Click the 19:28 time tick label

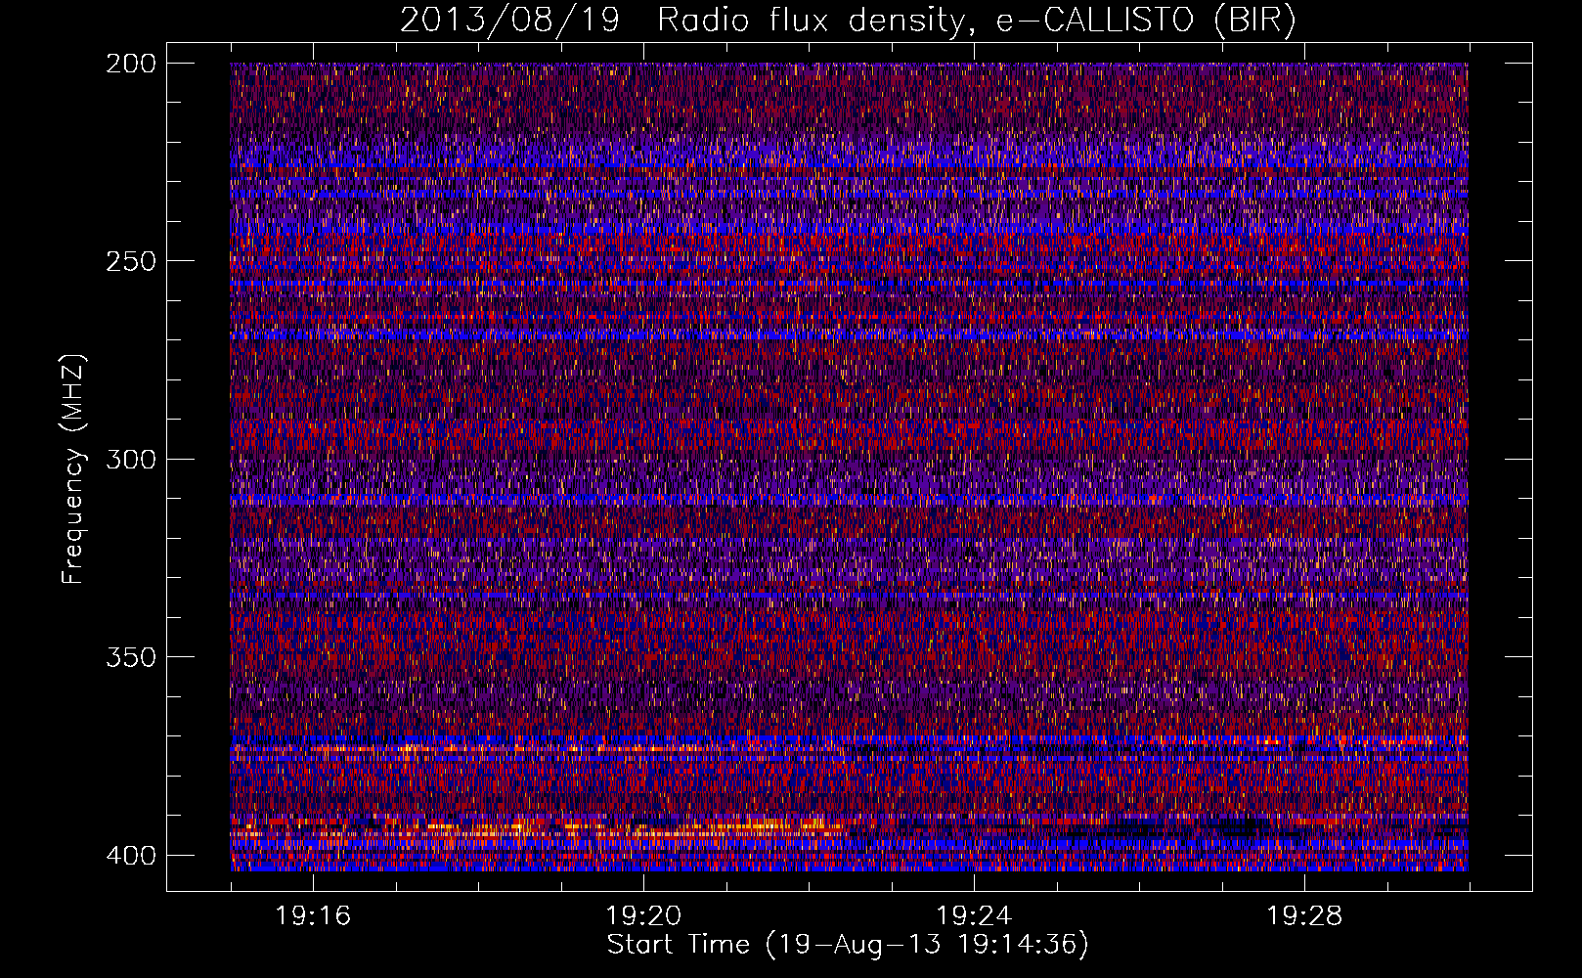point(1304,915)
